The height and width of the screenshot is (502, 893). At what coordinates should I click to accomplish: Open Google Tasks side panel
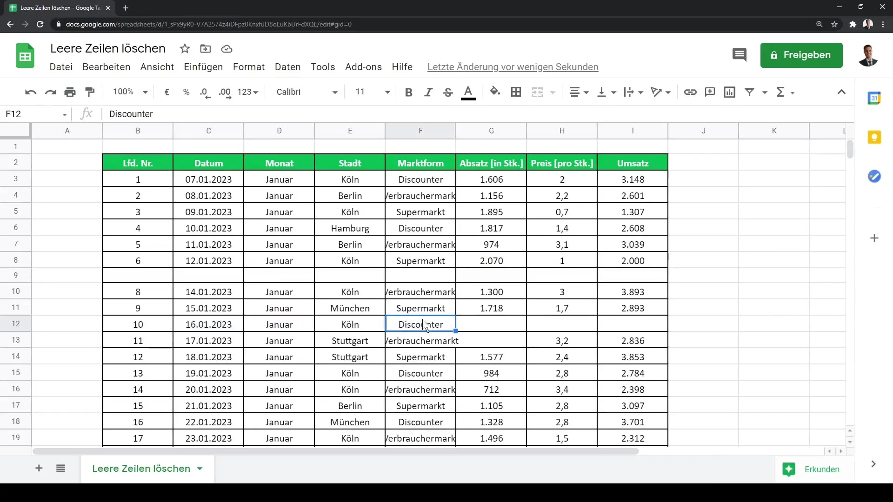coord(874,176)
